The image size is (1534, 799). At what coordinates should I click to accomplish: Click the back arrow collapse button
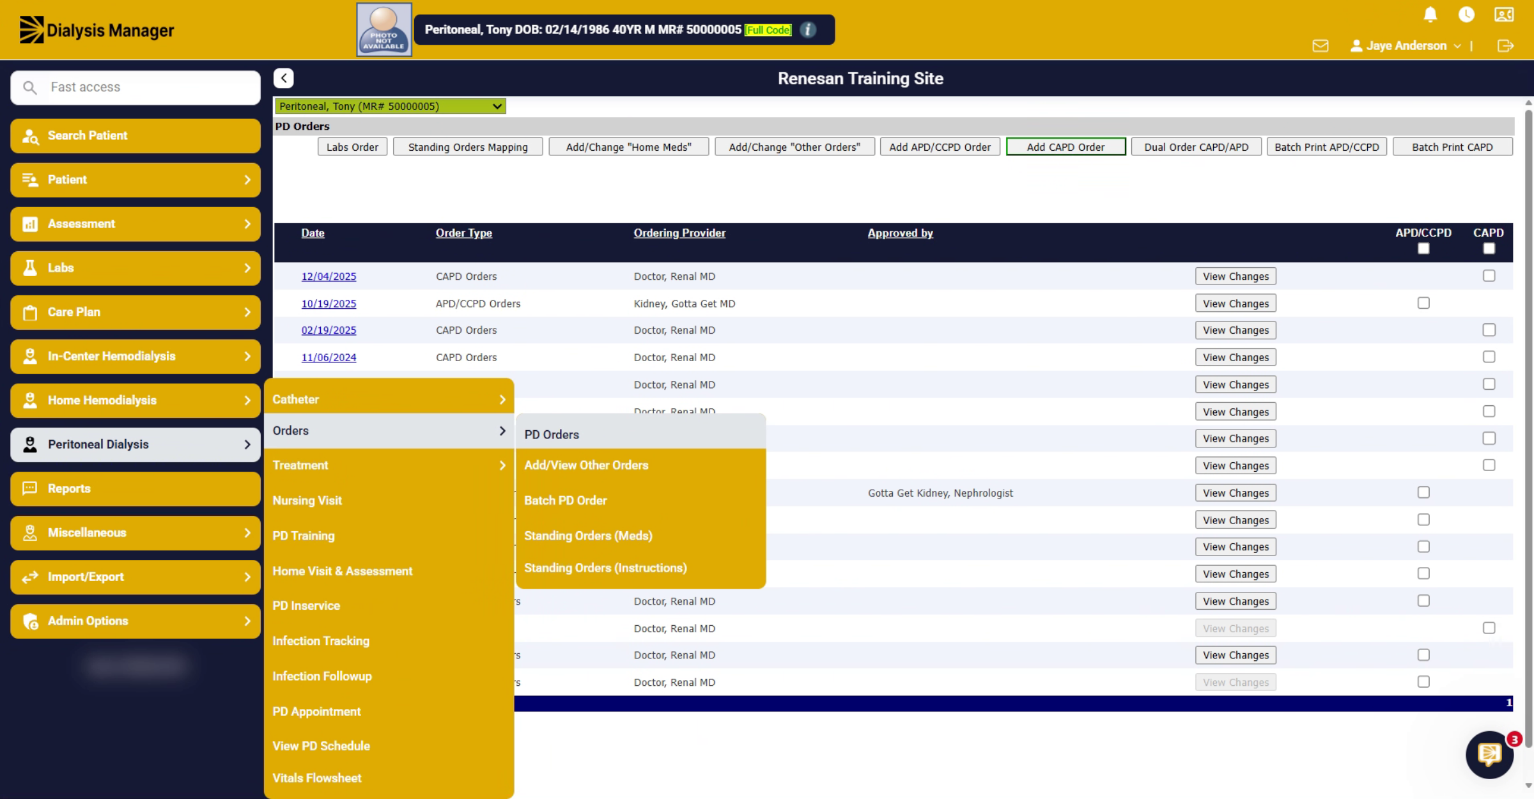click(284, 78)
